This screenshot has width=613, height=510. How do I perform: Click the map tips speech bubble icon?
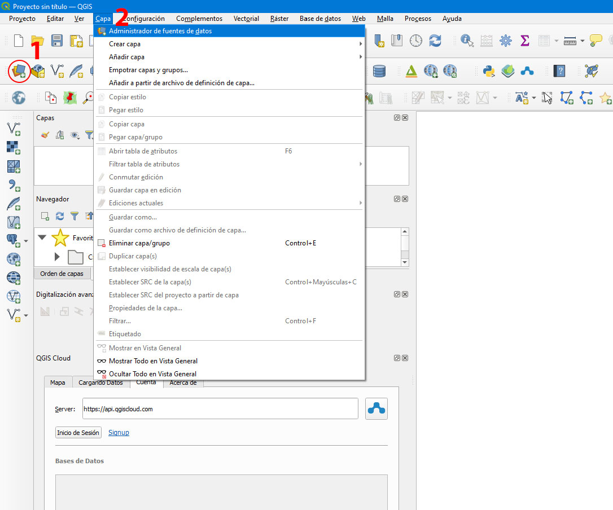point(596,41)
